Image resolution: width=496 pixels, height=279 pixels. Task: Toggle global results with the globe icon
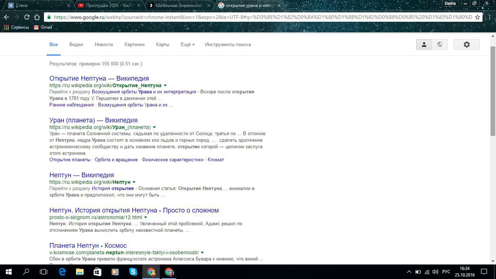click(x=440, y=45)
